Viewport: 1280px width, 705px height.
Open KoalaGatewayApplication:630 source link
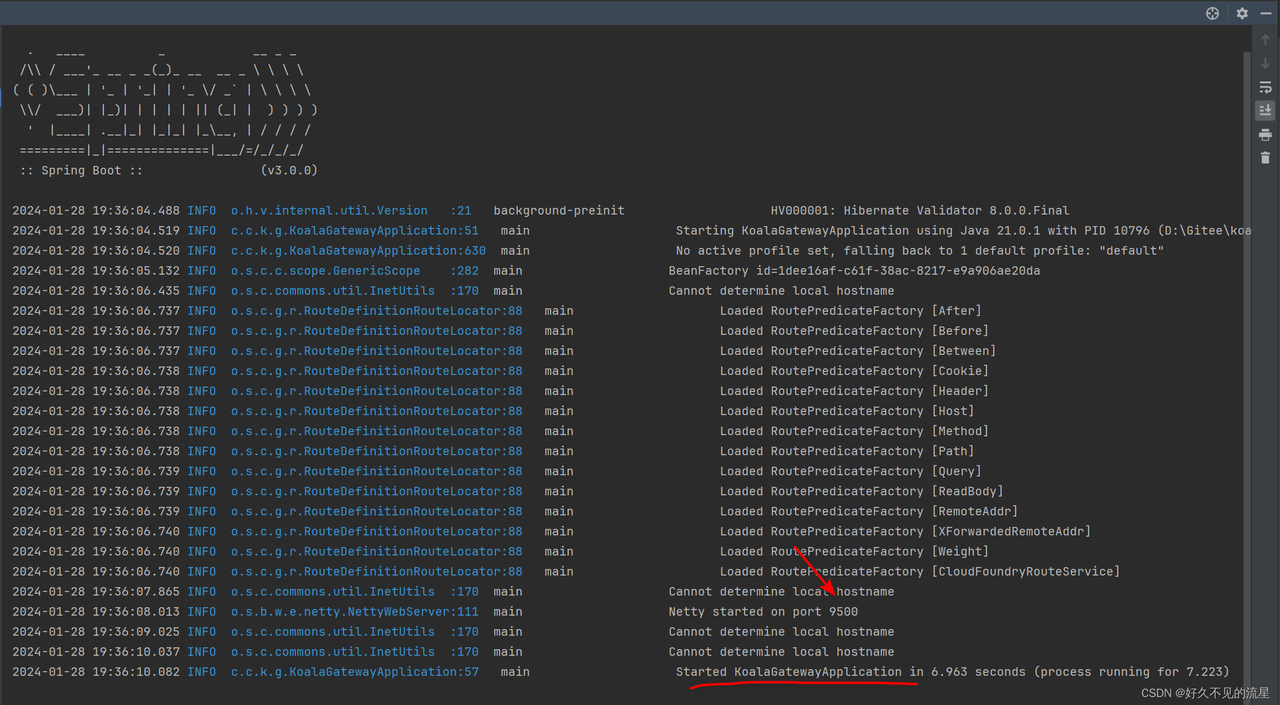click(358, 250)
